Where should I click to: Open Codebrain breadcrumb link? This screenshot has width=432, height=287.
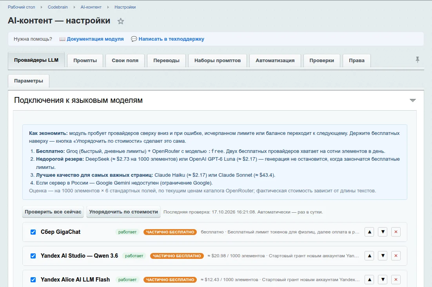pyautogui.click(x=58, y=7)
